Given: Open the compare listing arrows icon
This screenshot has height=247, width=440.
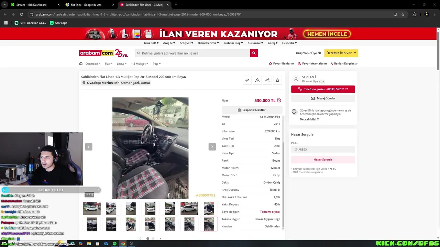Looking at the screenshot, I should (247, 80).
